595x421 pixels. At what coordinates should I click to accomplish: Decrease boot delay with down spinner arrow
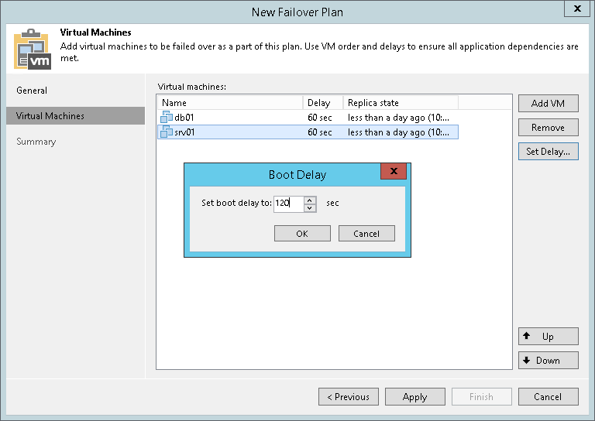point(310,207)
